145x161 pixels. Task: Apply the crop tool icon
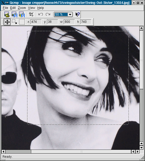[31, 14]
